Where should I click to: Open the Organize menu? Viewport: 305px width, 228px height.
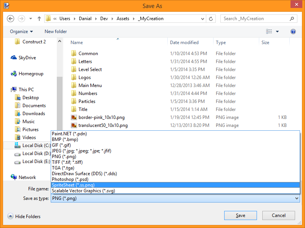[x=21, y=32]
